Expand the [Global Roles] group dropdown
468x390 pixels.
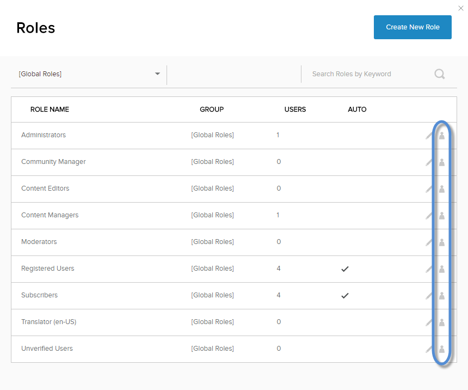157,74
